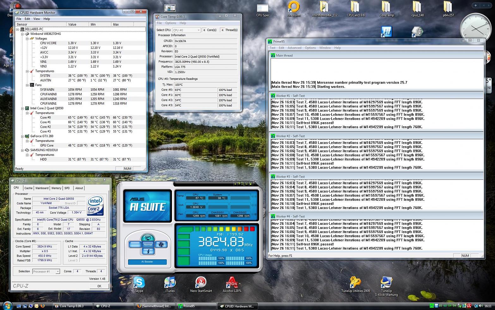Collapse the Fans node in HWMonitor
This screenshot has height=310, width=495.
(27, 85)
